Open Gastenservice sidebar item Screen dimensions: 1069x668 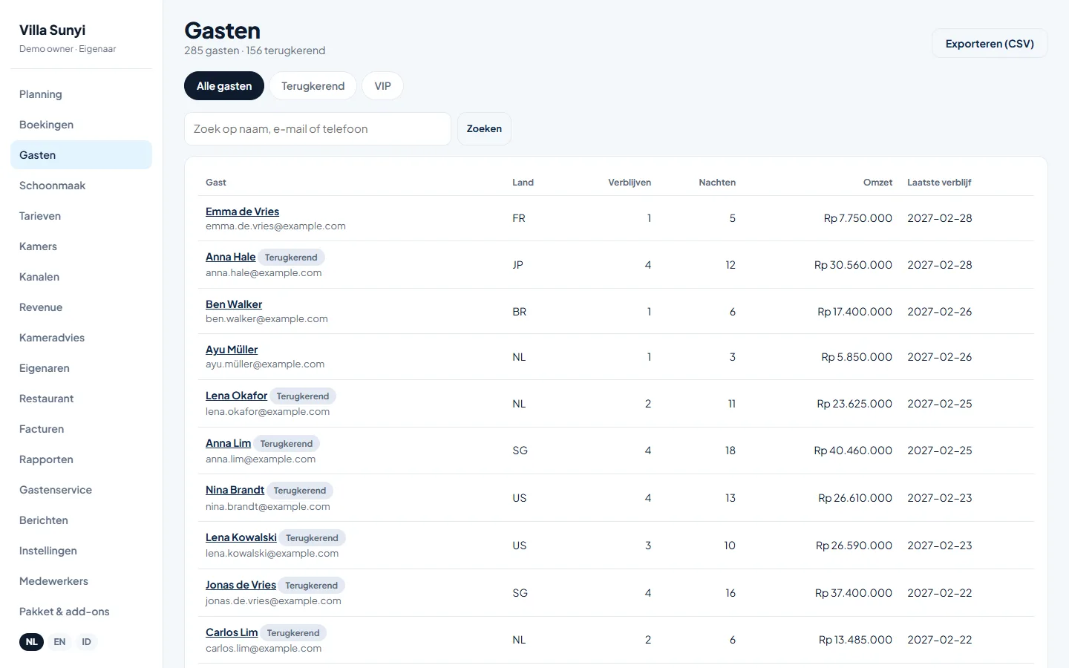tap(81, 490)
